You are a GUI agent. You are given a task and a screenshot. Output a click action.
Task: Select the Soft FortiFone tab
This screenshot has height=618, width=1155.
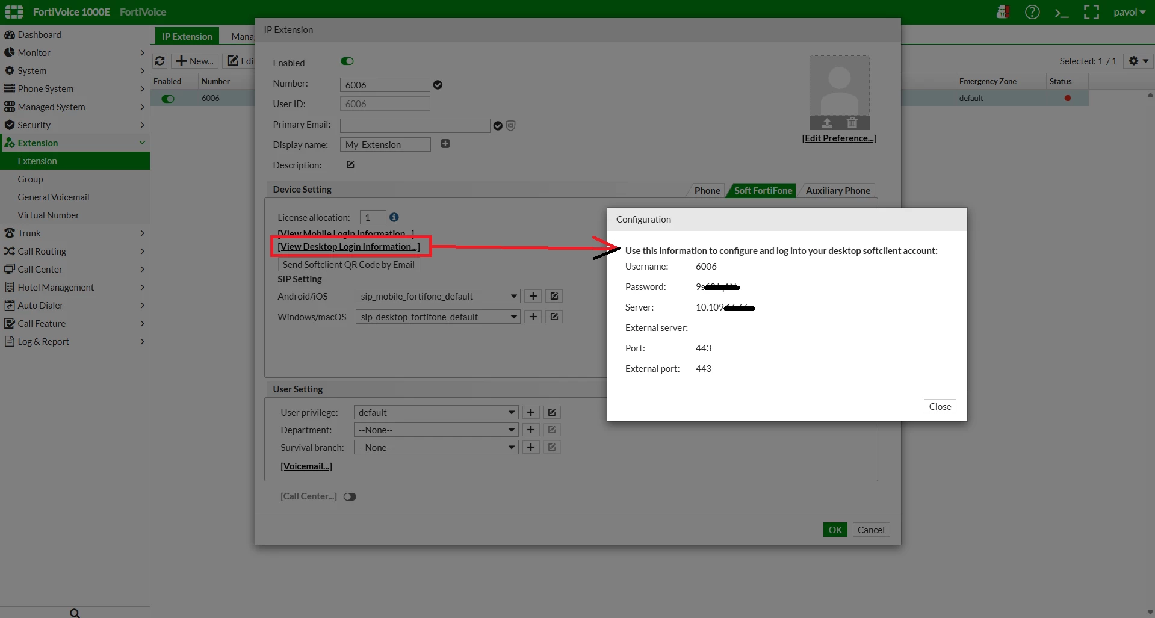point(763,190)
